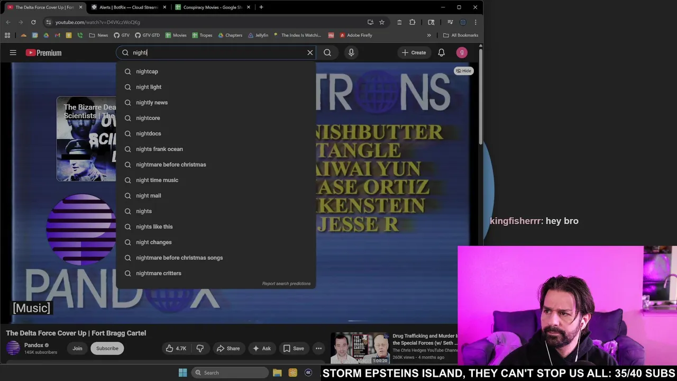This screenshot has height=381, width=677.
Task: Open File Explorer from the taskbar
Action: (277, 373)
